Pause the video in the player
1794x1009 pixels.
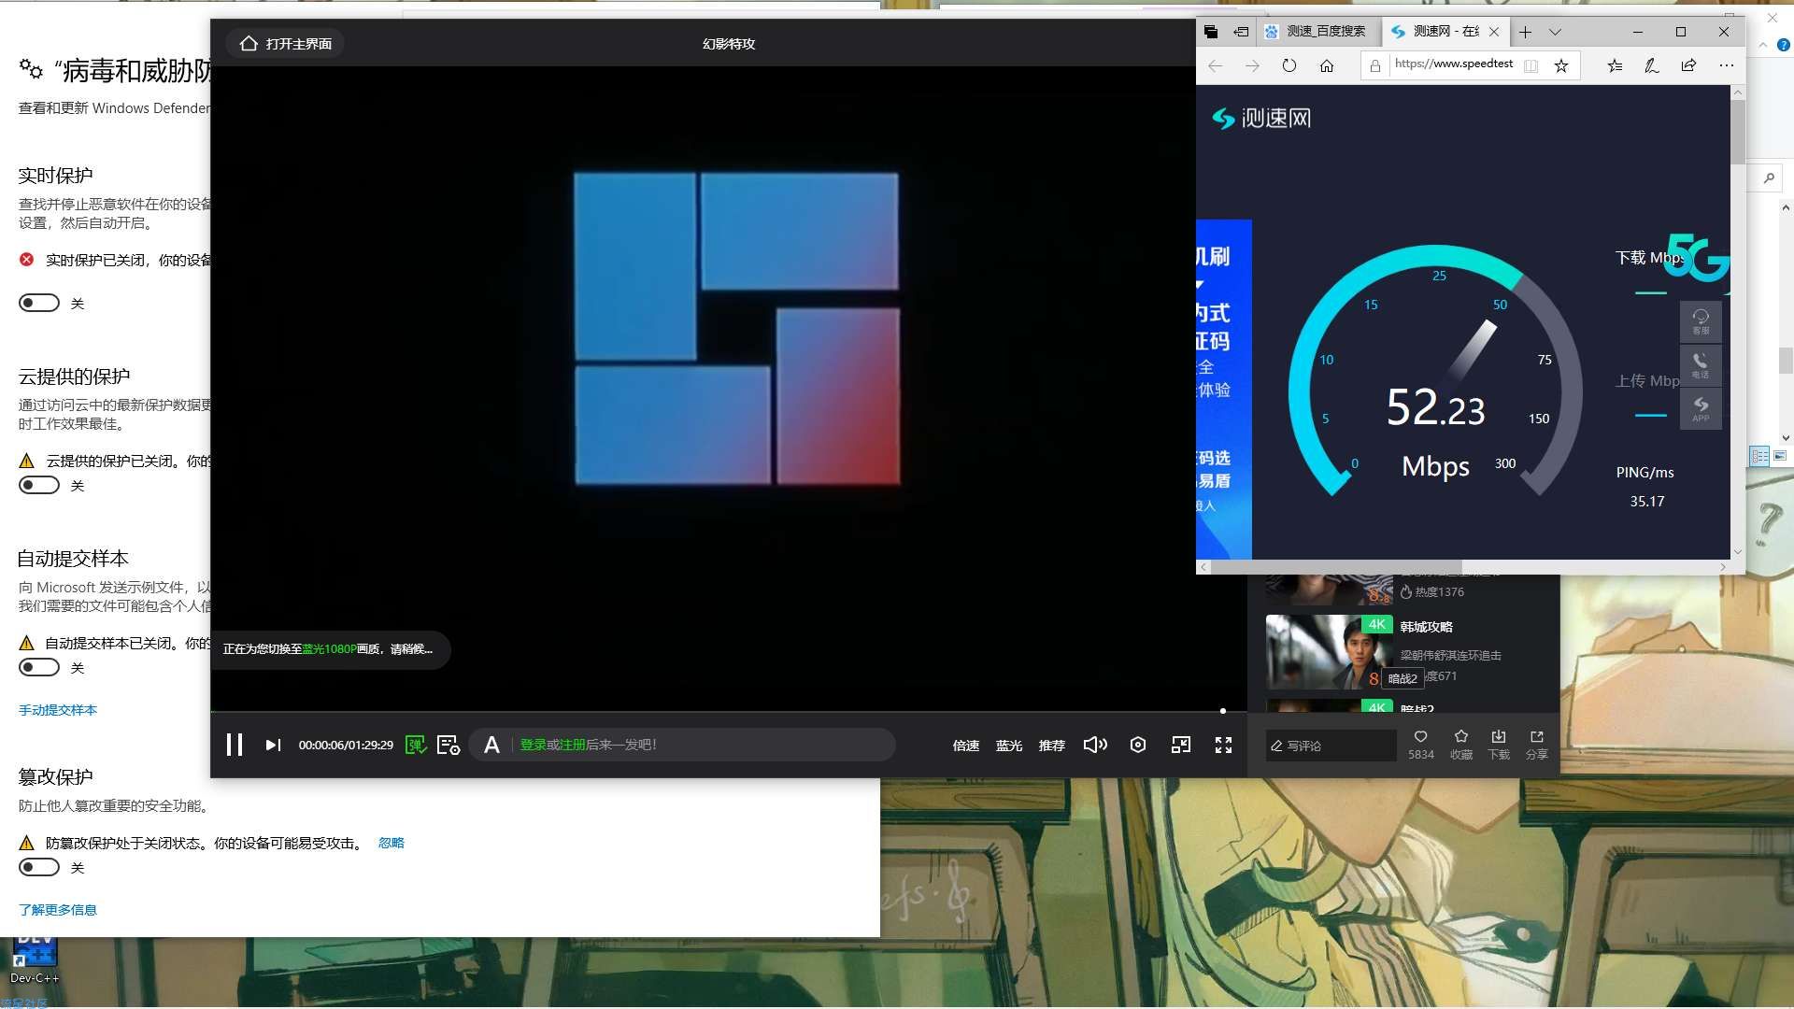click(x=235, y=745)
